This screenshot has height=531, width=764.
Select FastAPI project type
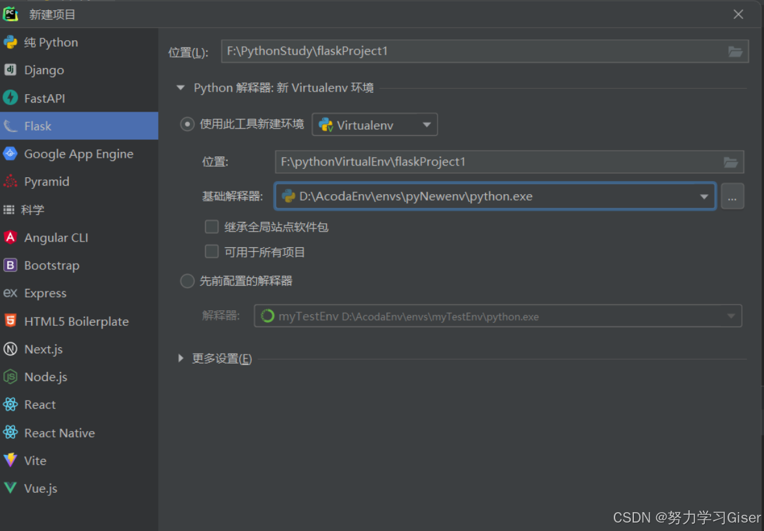pos(79,98)
